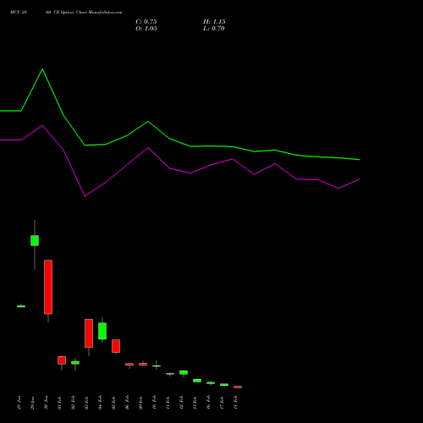Click the 10 Feb date label

(x=154, y=403)
